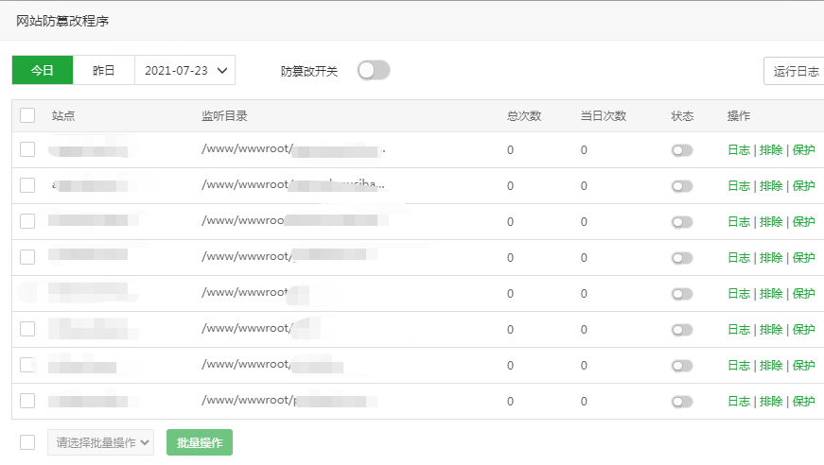Click the 运行日志 button
The width and height of the screenshot is (824, 465).
coord(795,71)
